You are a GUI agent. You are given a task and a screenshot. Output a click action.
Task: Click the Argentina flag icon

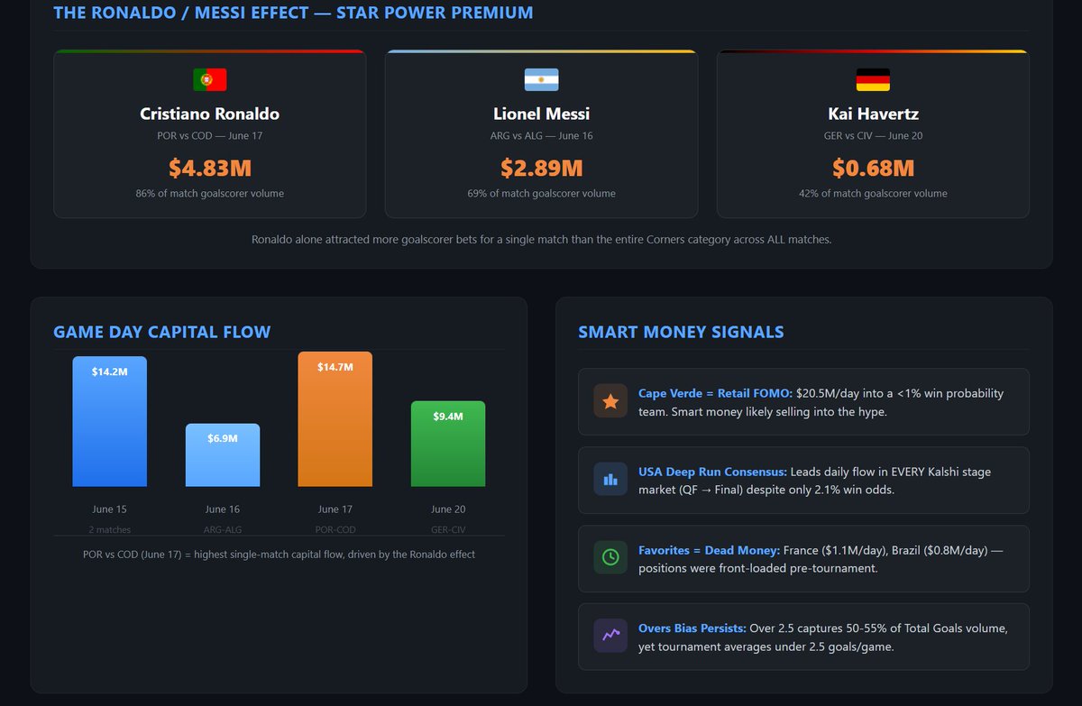coord(541,80)
